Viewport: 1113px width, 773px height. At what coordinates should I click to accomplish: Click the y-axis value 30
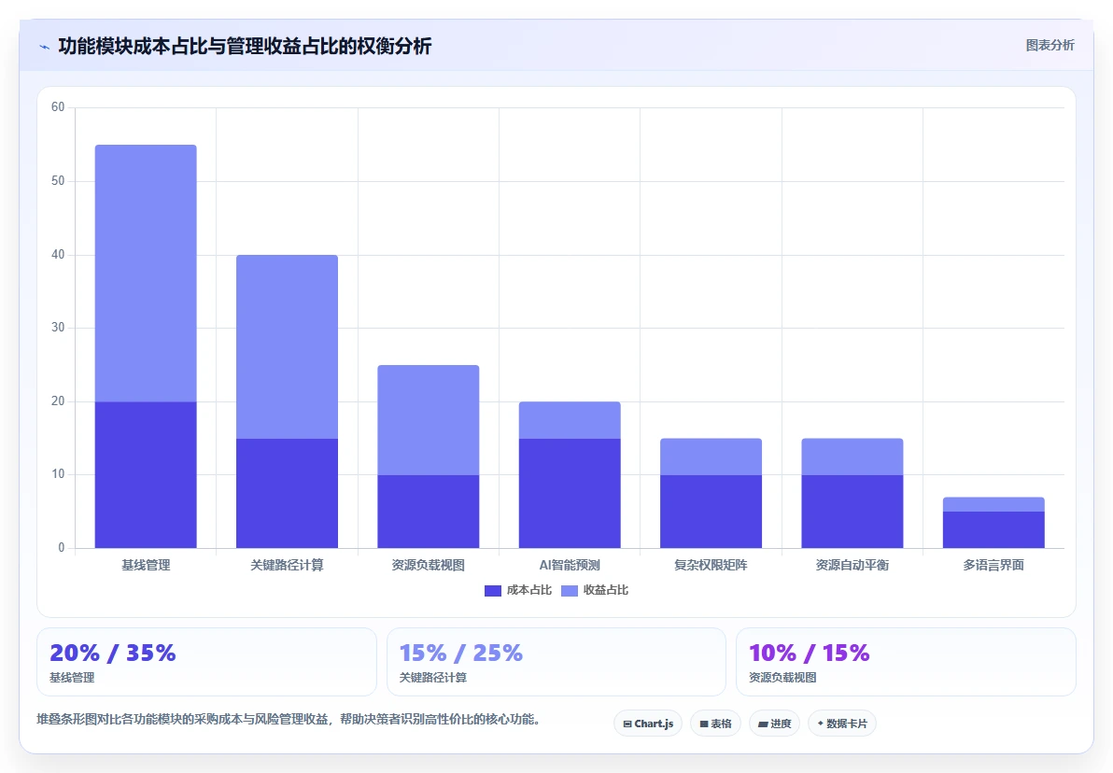click(x=58, y=328)
